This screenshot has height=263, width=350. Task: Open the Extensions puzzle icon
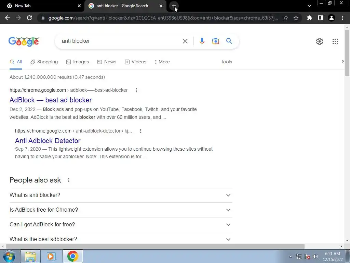[310, 18]
